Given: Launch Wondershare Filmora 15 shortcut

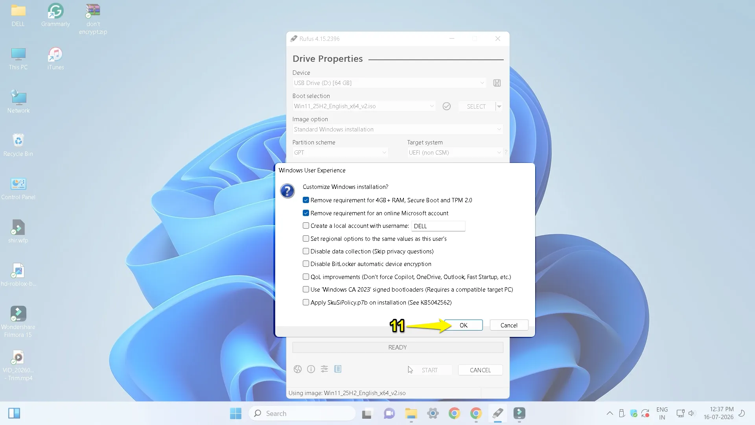Looking at the screenshot, I should (18, 322).
